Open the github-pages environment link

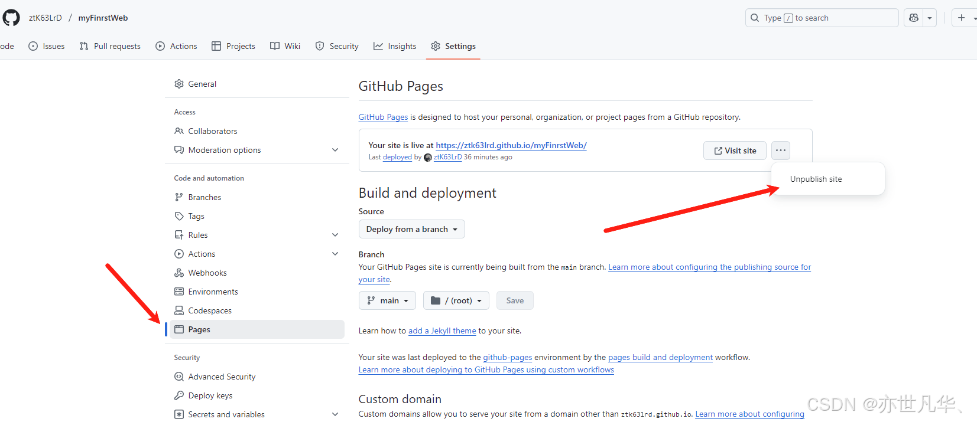click(508, 357)
